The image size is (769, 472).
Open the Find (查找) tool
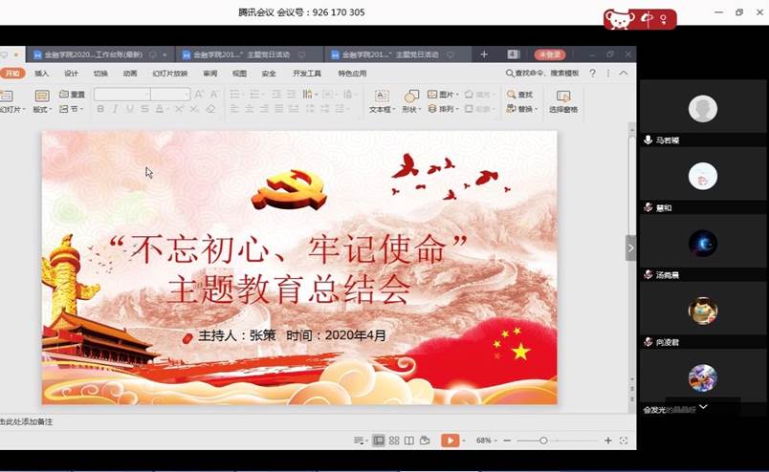click(x=519, y=95)
